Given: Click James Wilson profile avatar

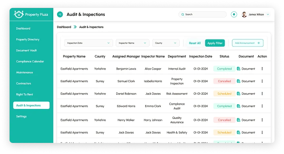Looking at the screenshot, I should pos(244,15).
